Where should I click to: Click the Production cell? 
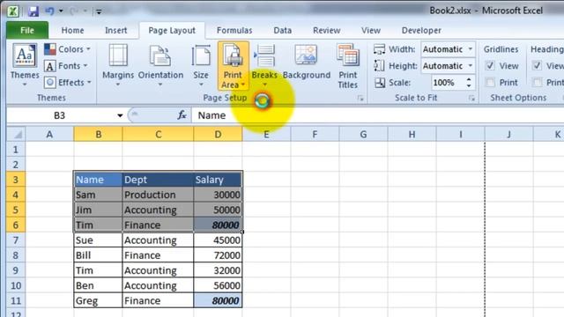(158, 195)
